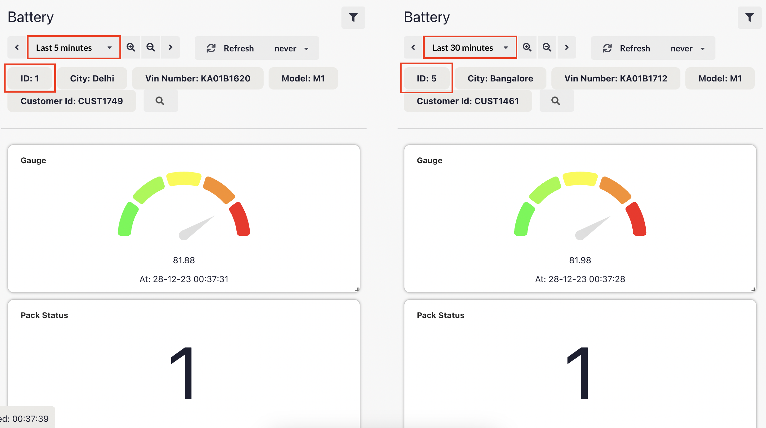The height and width of the screenshot is (428, 766).
Task: Shift time range backward on left panel
Action: click(x=17, y=47)
